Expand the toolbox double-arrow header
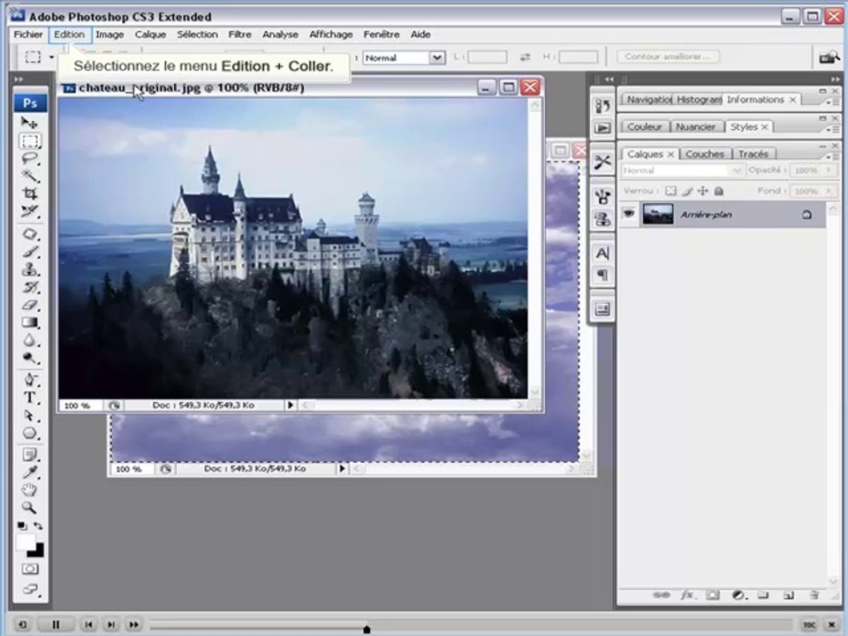The image size is (848, 636). (19, 79)
